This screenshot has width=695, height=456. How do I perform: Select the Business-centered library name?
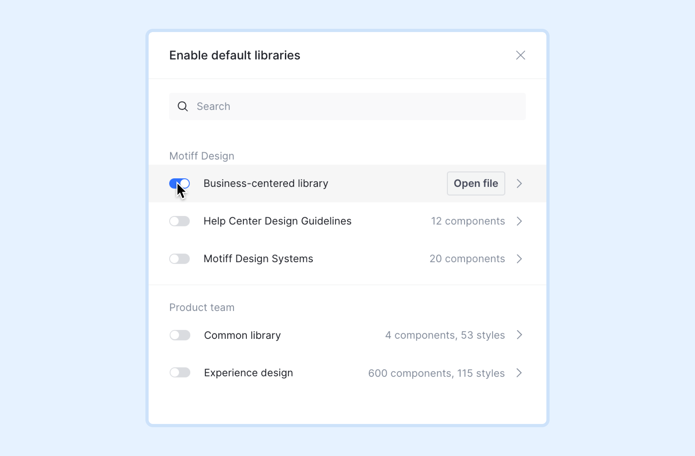pos(266,183)
